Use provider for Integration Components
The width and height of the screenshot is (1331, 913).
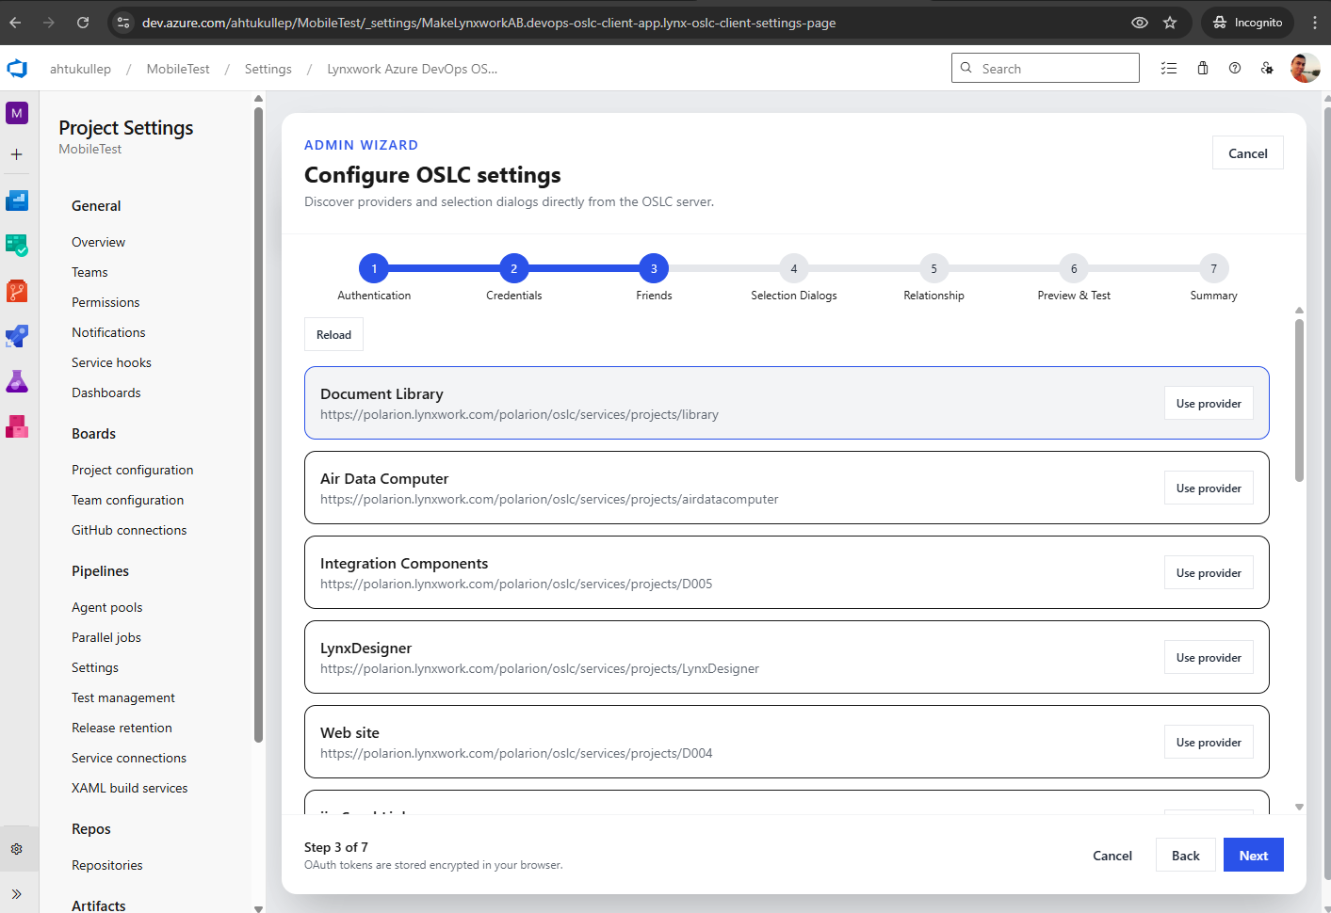click(x=1209, y=573)
